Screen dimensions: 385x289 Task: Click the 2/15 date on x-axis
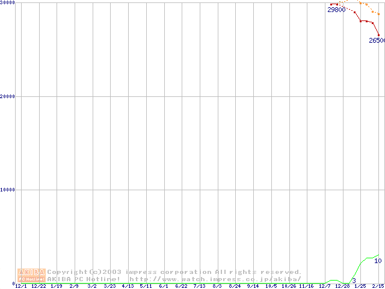(x=378, y=286)
